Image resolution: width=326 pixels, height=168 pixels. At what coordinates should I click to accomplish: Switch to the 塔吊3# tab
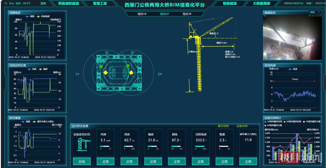pos(187,14)
